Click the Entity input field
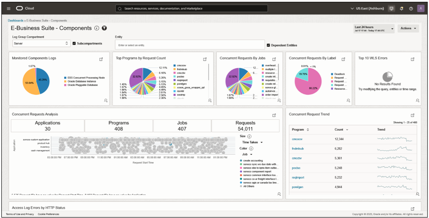Screen dimensions: 429x218 pyautogui.click(x=190, y=45)
